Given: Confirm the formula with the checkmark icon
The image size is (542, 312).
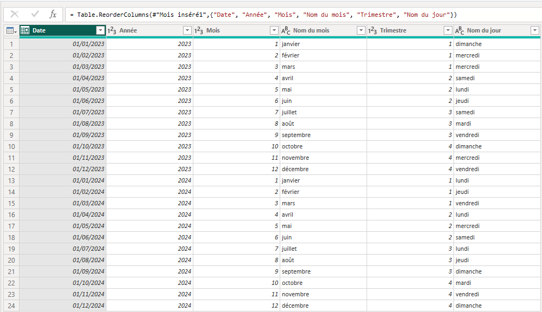Looking at the screenshot, I should (x=35, y=14).
